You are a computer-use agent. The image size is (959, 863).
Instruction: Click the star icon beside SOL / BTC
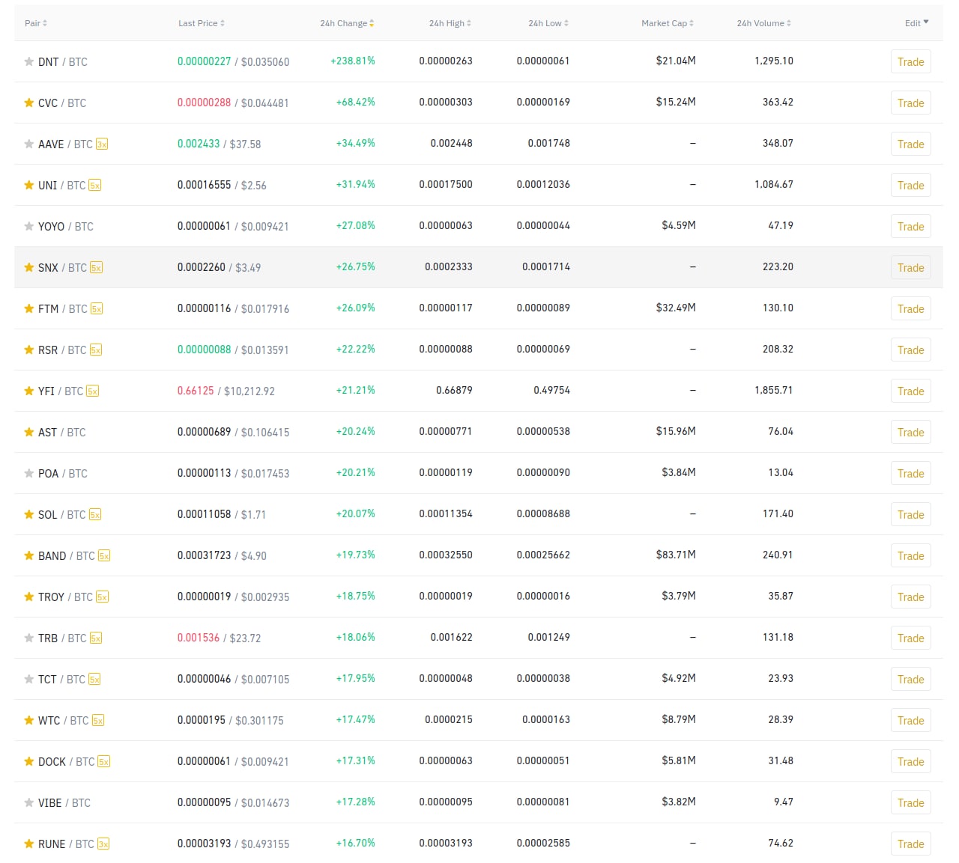29,514
